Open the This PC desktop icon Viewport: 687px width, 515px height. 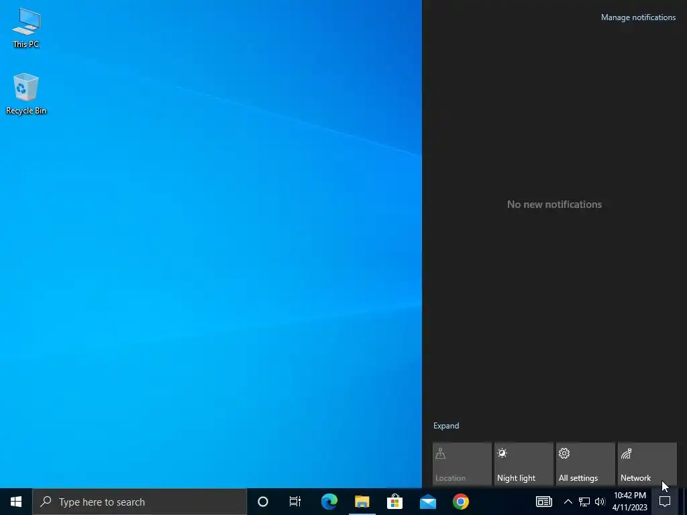tap(26, 28)
